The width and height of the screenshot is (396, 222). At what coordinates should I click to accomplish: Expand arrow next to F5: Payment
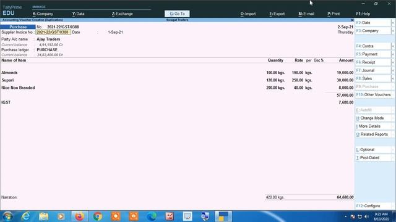click(x=393, y=54)
